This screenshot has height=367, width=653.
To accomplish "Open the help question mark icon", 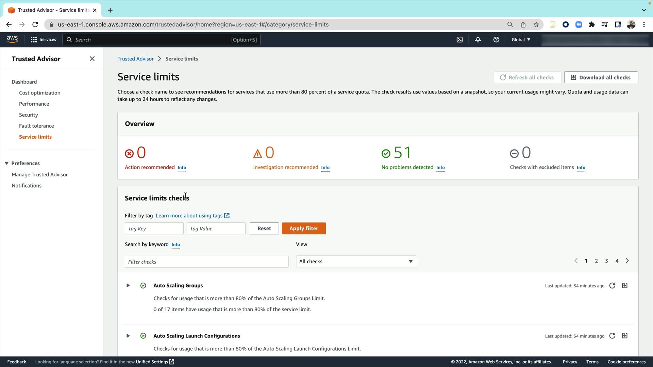I will (496, 40).
